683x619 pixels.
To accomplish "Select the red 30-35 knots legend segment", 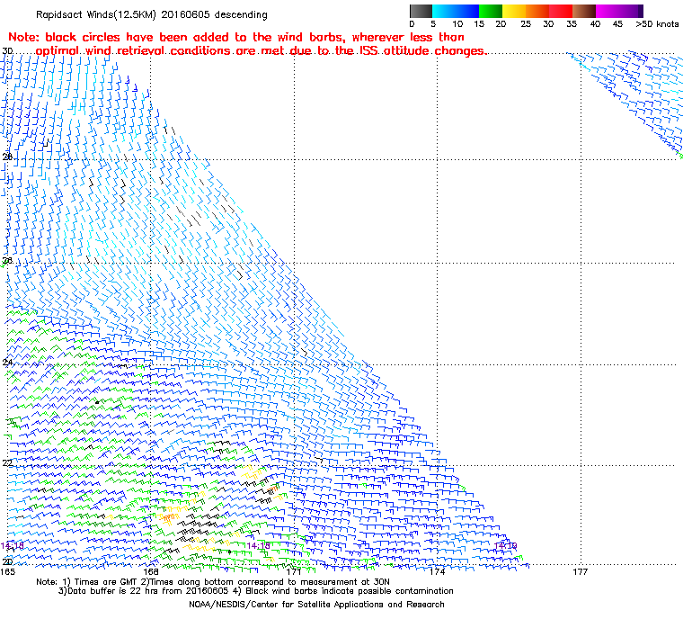I will pyautogui.click(x=561, y=11).
